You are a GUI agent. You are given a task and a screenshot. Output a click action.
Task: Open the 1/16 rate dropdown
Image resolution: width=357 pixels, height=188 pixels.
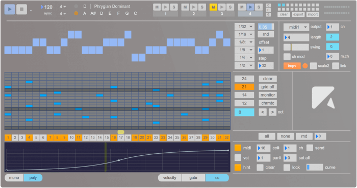(244, 34)
